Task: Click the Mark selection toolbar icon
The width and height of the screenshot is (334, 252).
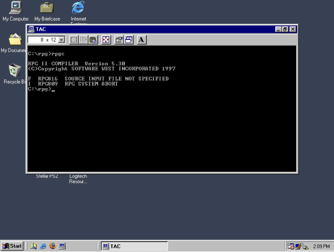Action: (73, 39)
